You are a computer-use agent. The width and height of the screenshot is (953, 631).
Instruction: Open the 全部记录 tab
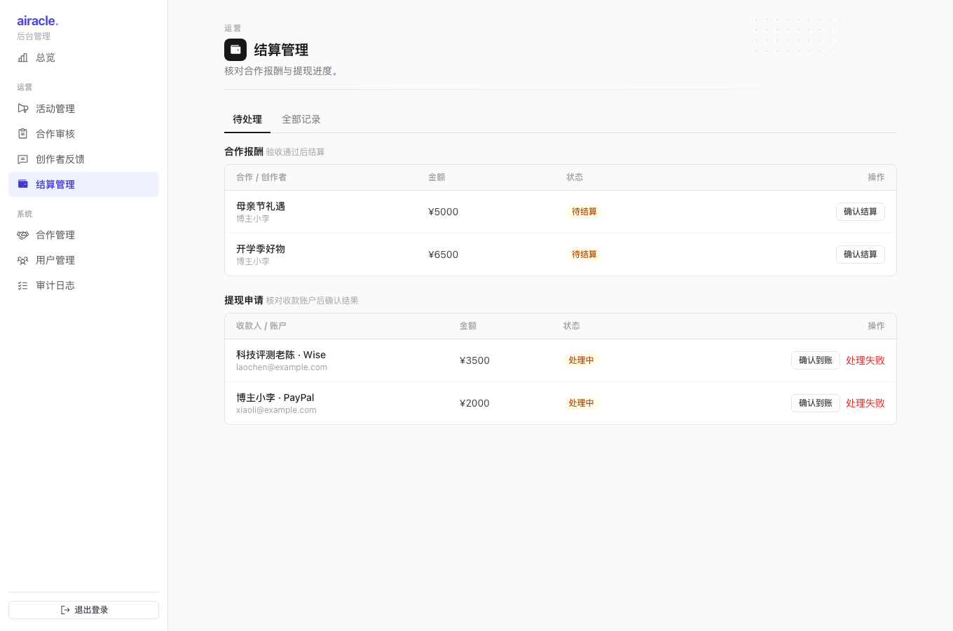[301, 119]
